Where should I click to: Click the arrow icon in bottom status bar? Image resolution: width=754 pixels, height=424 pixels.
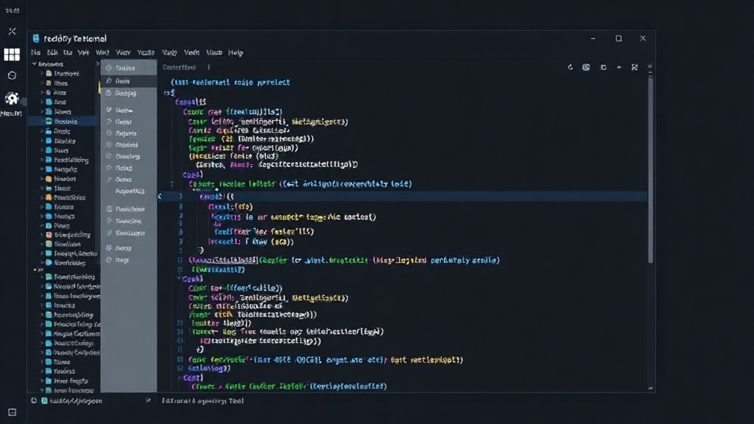[x=148, y=400]
